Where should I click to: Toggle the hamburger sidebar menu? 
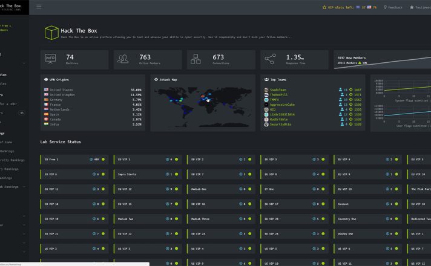(39, 7)
